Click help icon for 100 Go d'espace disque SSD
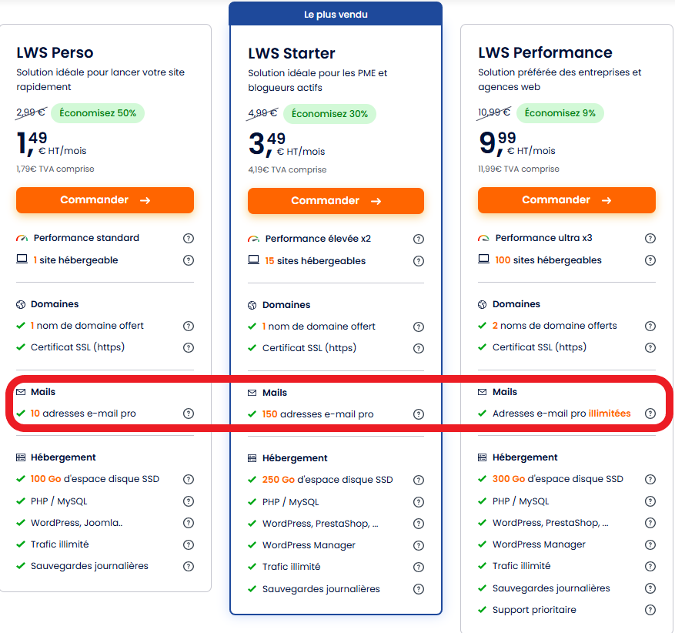This screenshot has height=633, width=675. 189,479
